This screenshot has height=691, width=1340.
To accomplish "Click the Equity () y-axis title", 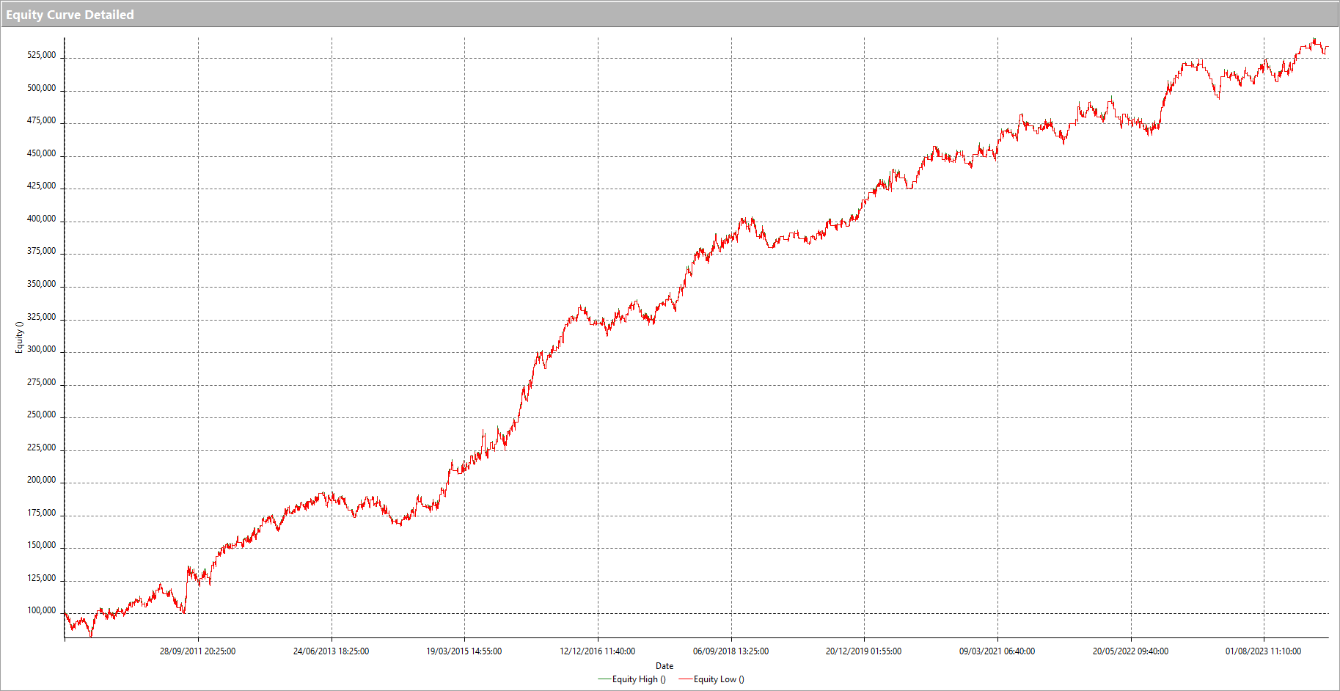I will tap(20, 337).
